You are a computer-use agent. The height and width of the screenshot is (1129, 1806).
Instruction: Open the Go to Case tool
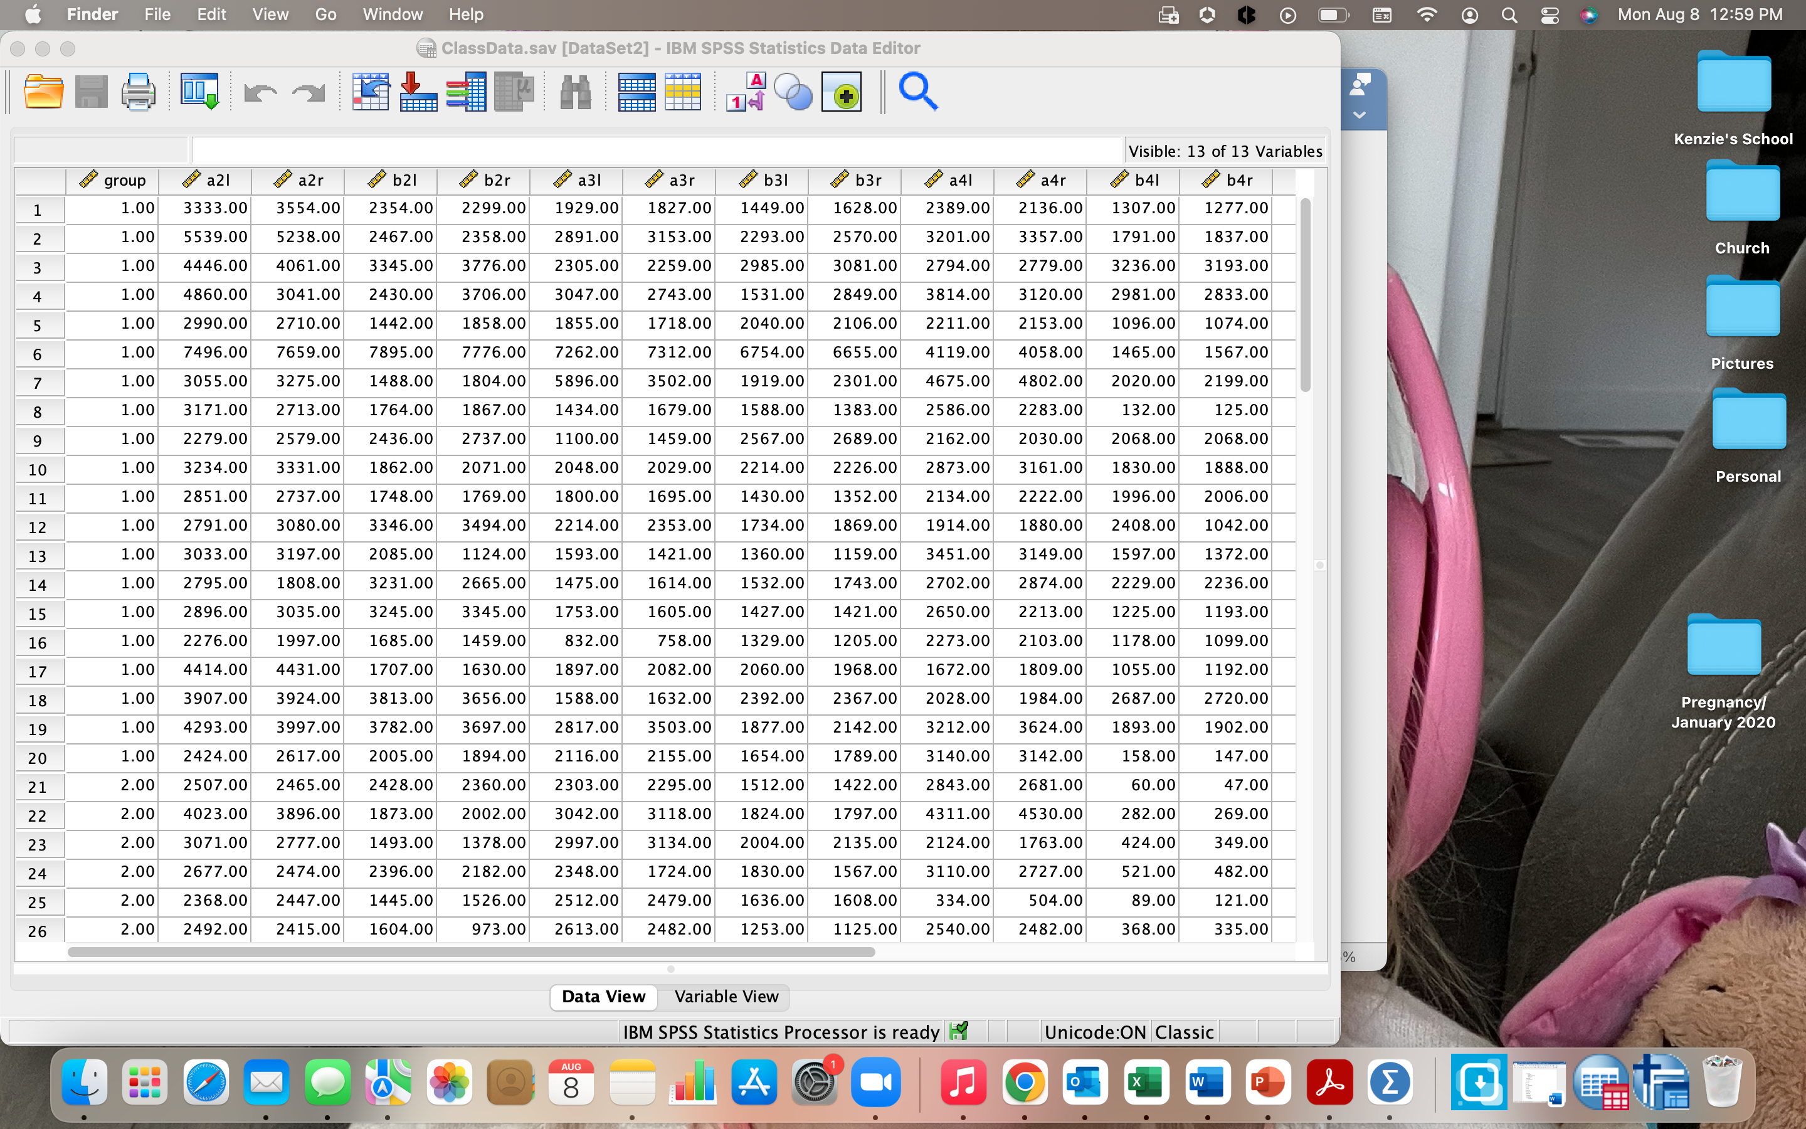coord(371,91)
